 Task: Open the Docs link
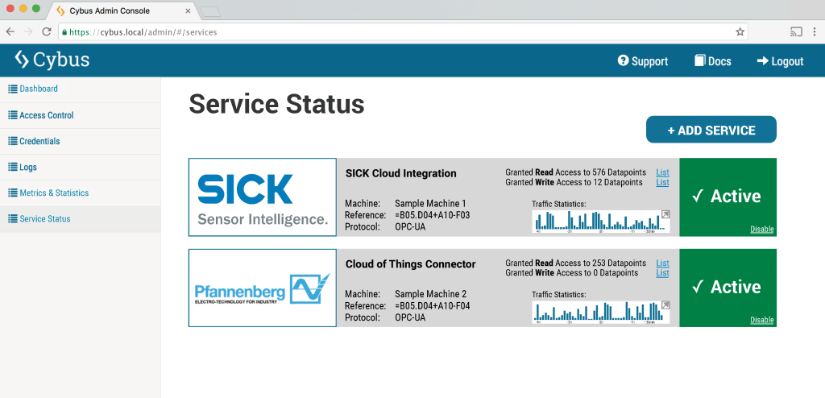pyautogui.click(x=713, y=61)
